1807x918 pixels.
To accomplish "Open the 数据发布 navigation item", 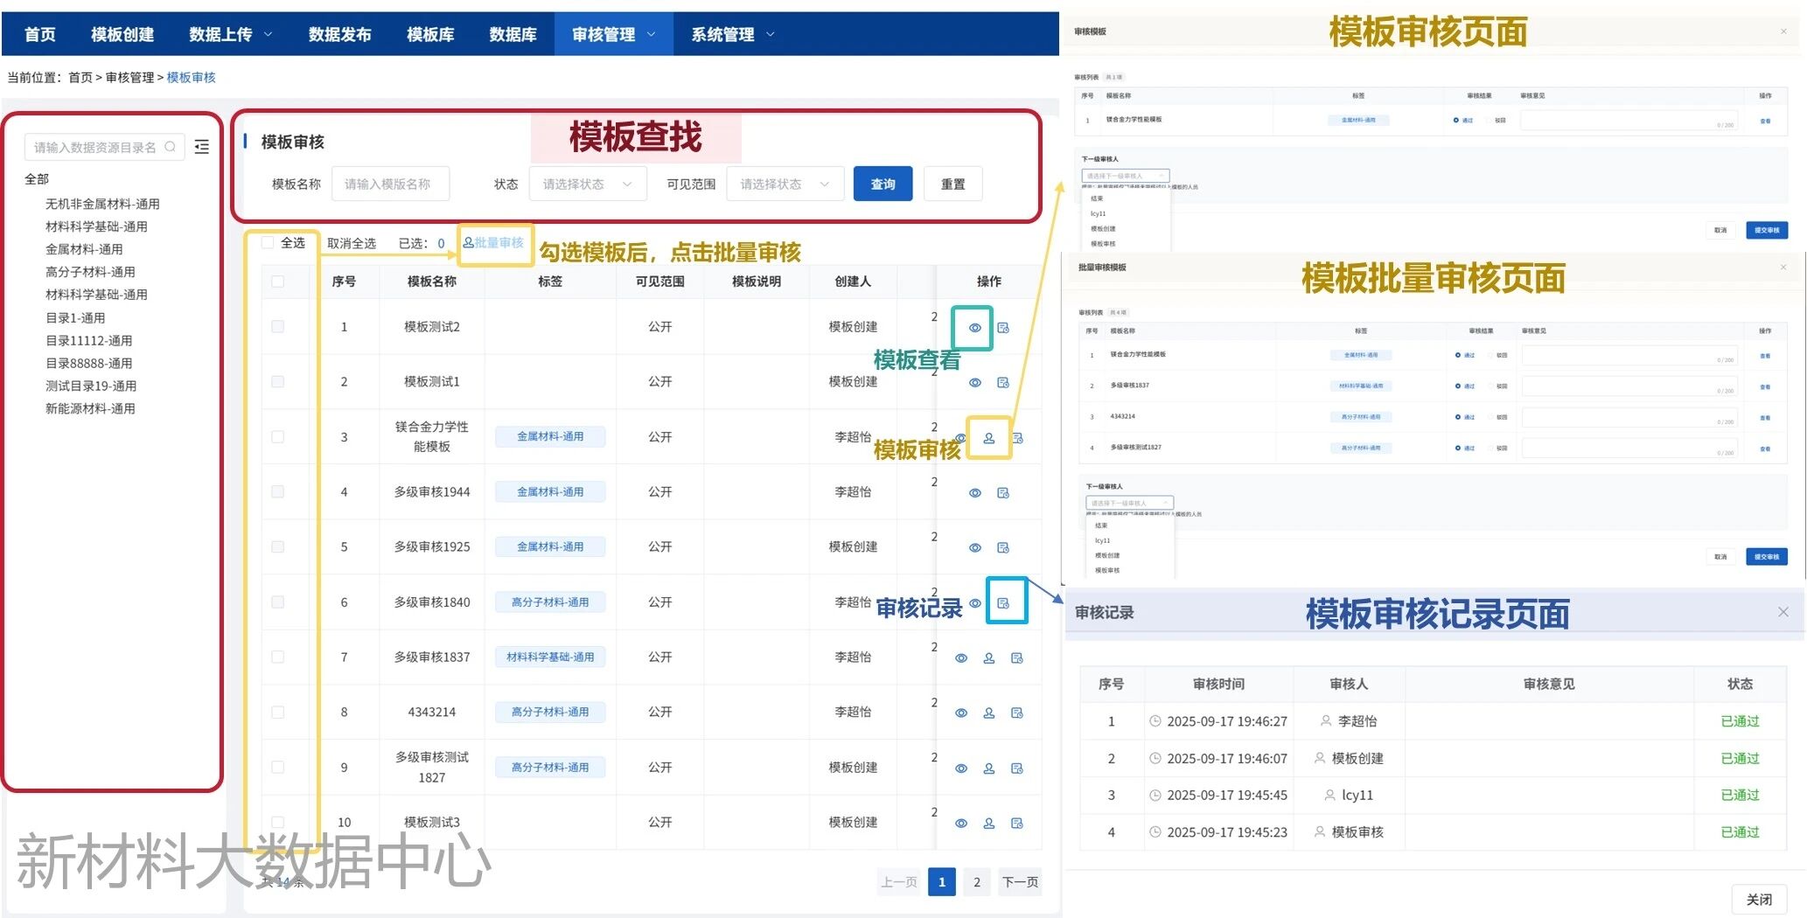I will [x=339, y=35].
